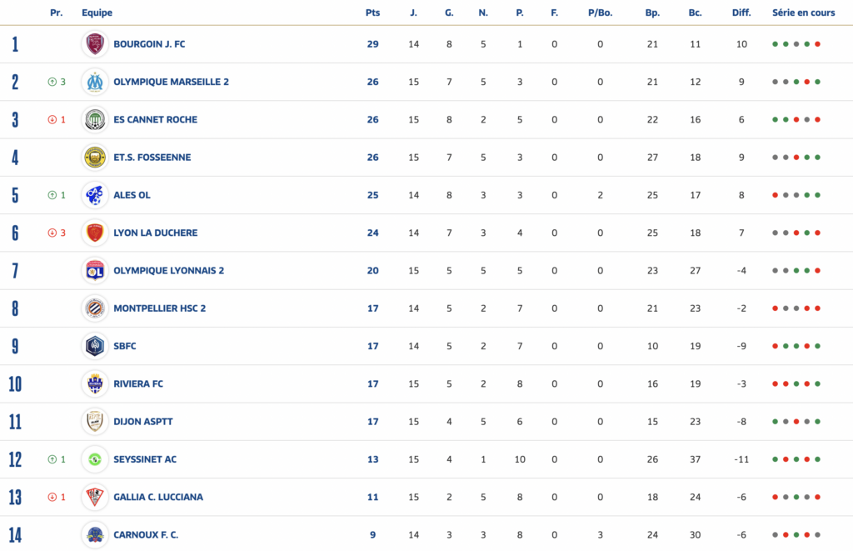Click the SBFC club logo
853x551 pixels.
point(95,346)
